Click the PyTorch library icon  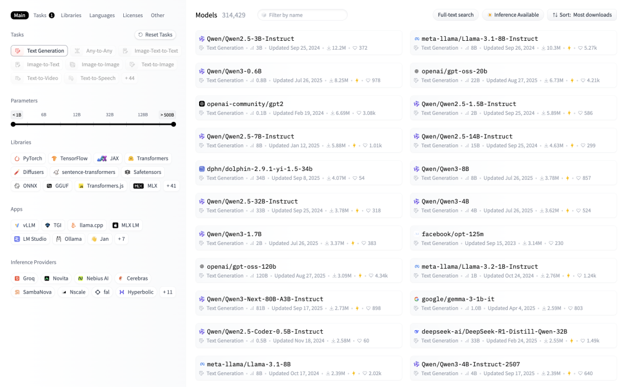[17, 159]
